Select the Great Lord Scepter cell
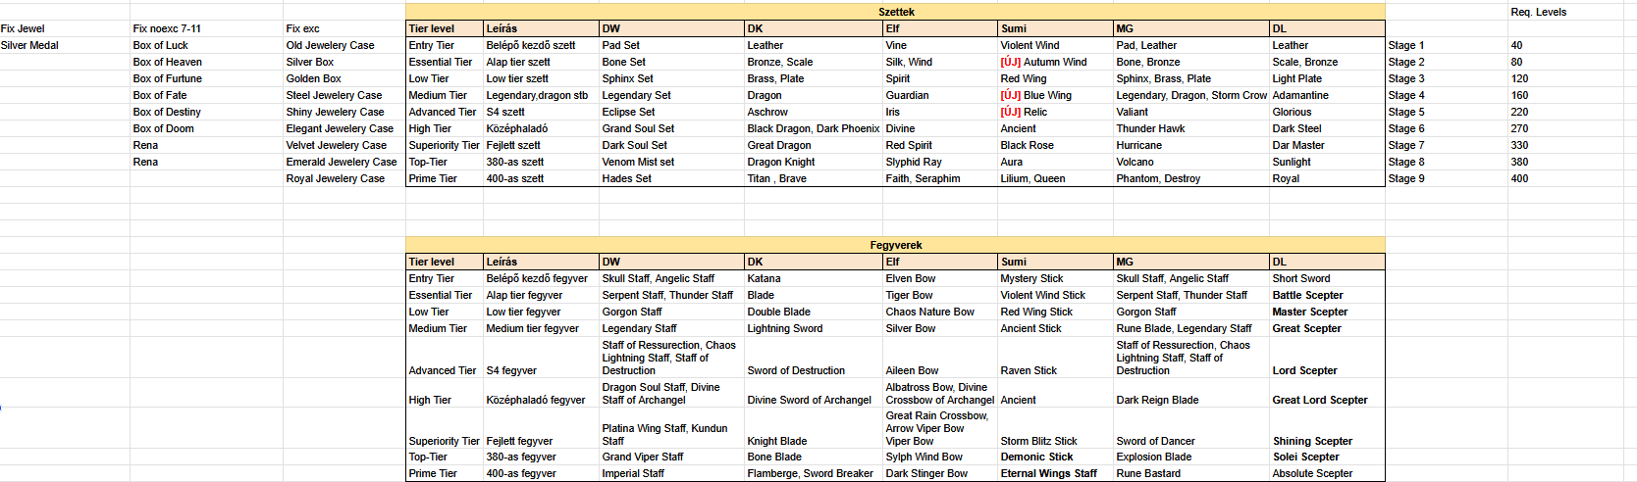1637x482 pixels. (1320, 400)
